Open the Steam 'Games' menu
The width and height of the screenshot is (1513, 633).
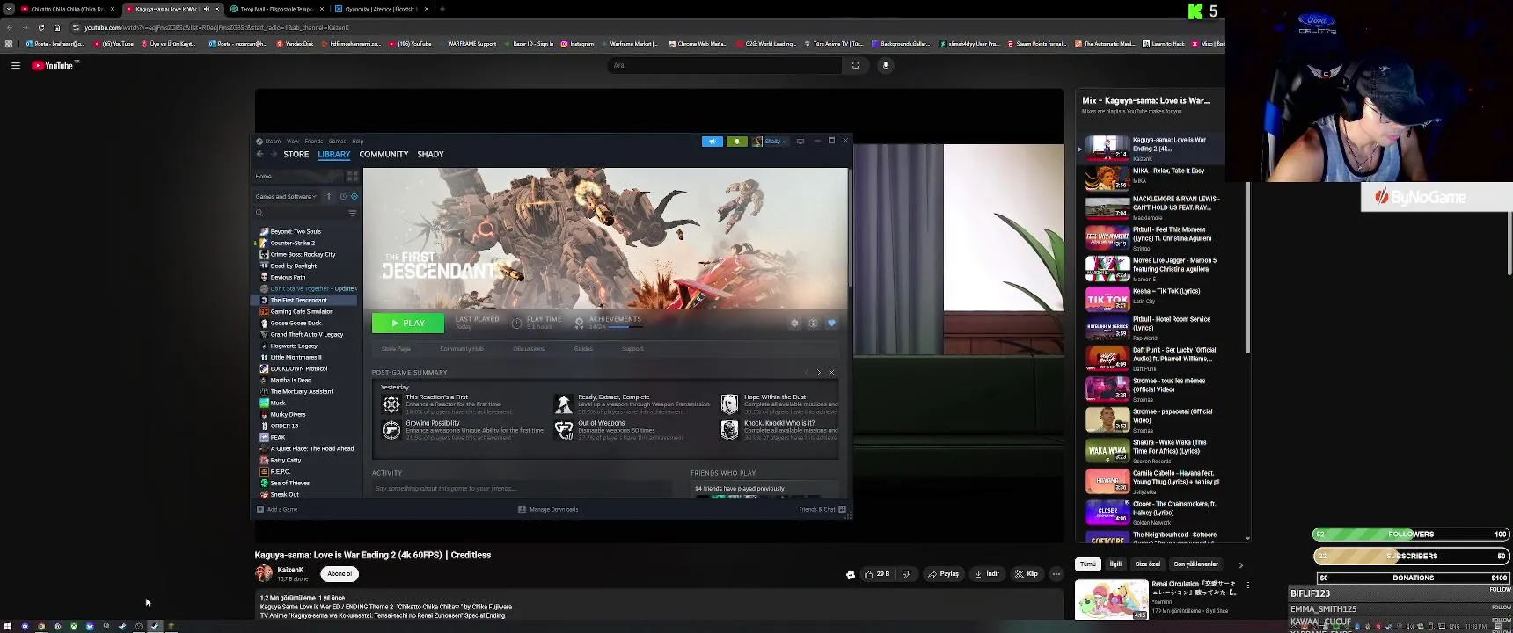[337, 141]
